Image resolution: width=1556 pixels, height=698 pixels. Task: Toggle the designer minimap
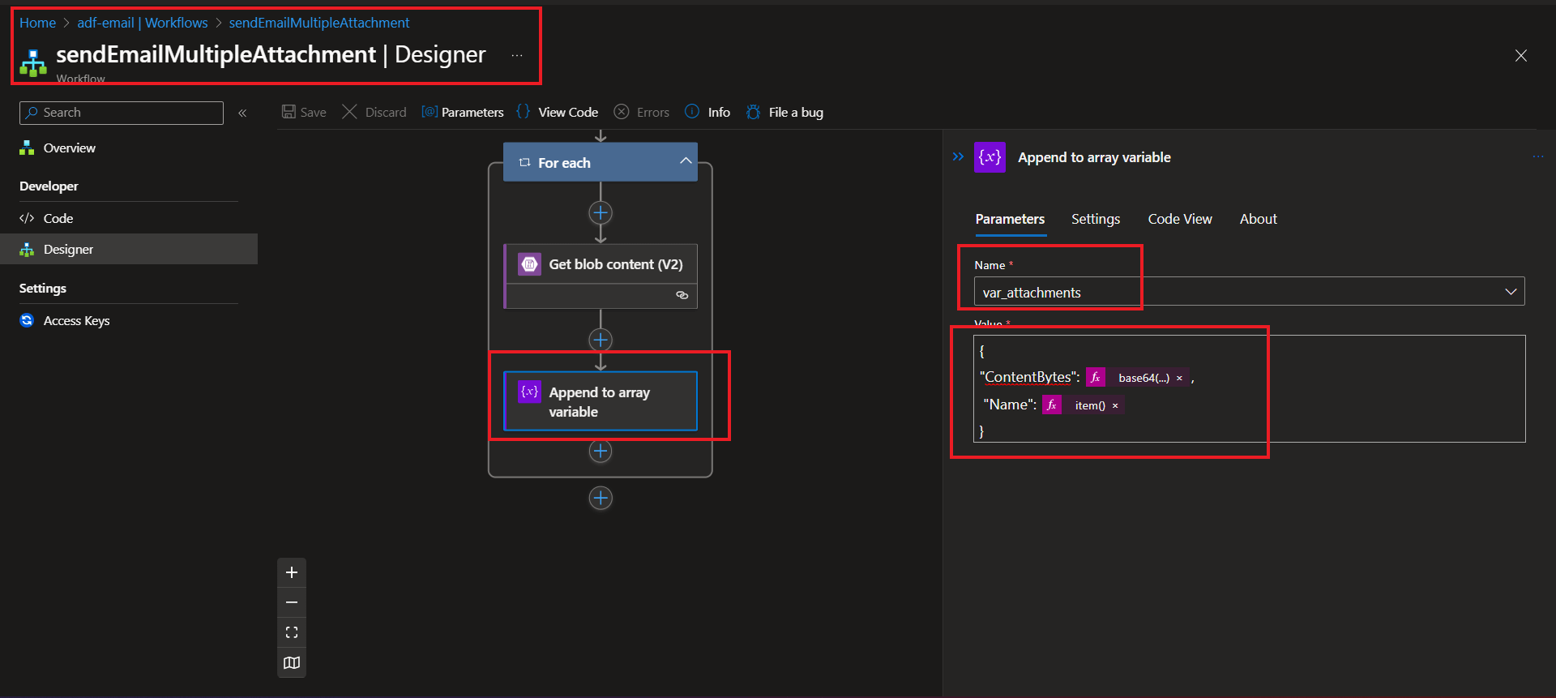[x=292, y=662]
